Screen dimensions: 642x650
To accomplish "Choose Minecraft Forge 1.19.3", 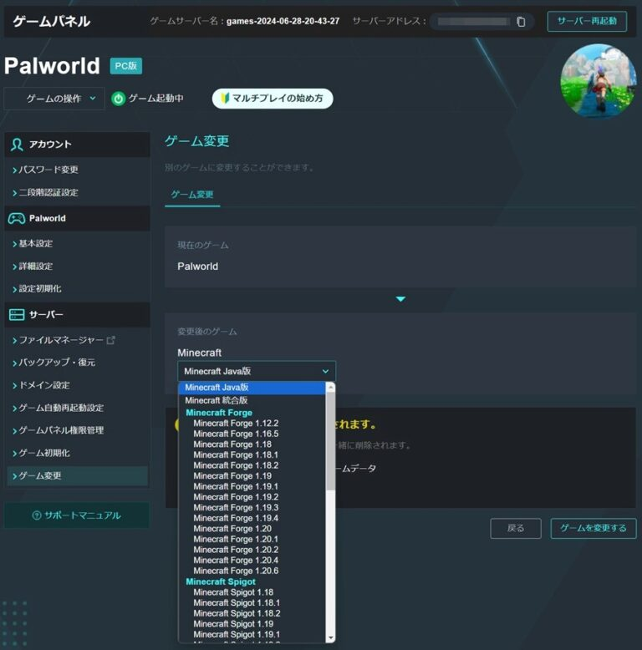I will coord(252,507).
